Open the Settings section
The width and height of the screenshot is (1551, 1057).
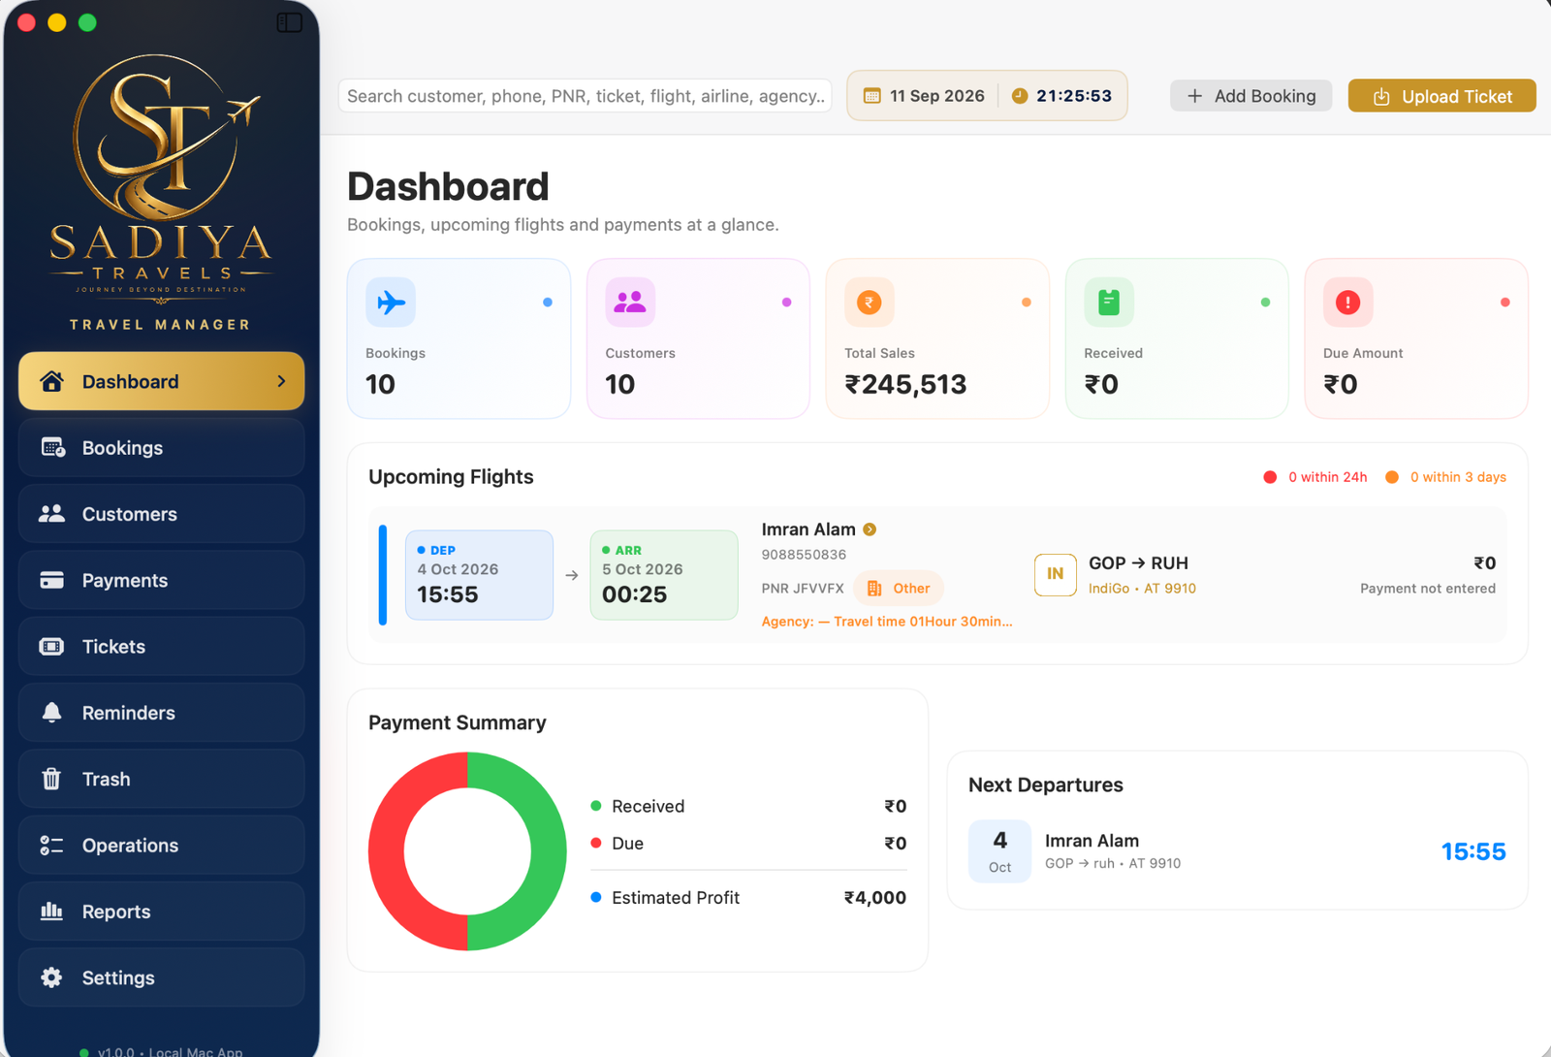point(161,977)
